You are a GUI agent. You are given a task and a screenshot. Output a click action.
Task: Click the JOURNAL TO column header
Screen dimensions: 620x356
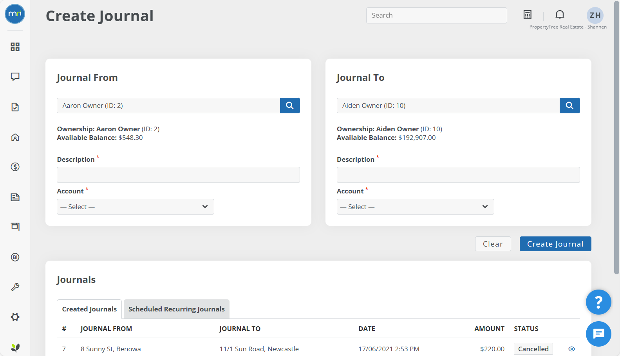[240, 329]
